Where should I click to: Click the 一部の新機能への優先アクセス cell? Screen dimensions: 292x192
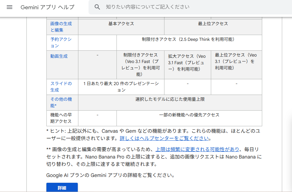point(189,115)
